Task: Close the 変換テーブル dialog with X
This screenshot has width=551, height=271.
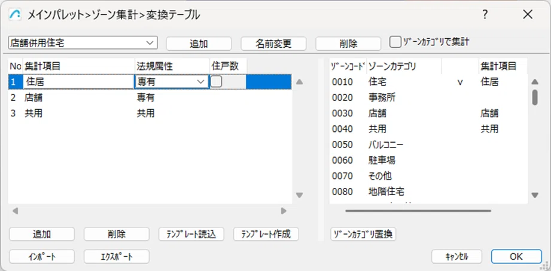Action: click(x=528, y=14)
